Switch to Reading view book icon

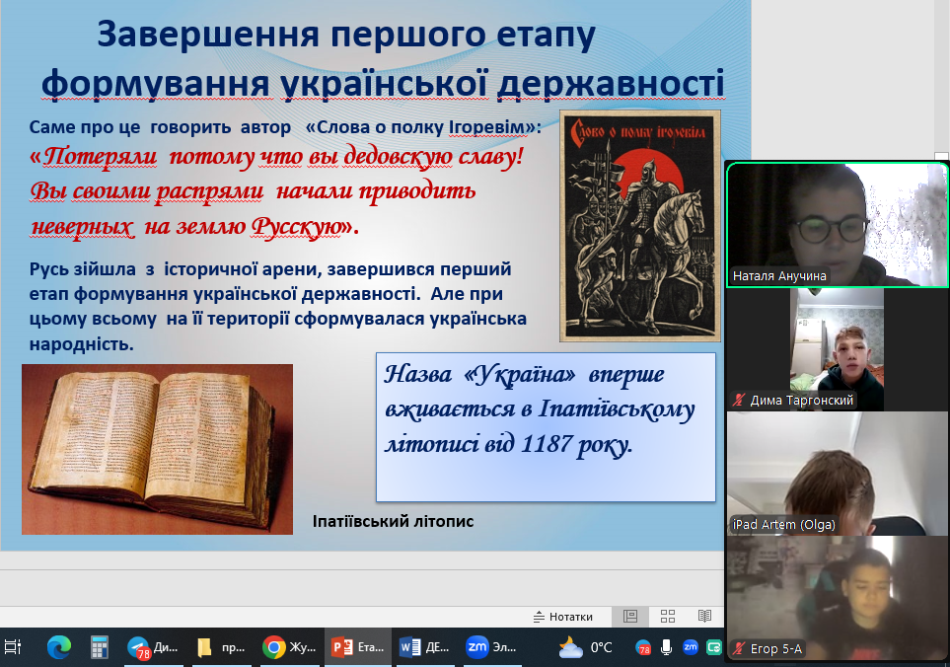(704, 617)
